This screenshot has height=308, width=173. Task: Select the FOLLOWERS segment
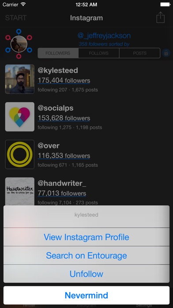58,53
